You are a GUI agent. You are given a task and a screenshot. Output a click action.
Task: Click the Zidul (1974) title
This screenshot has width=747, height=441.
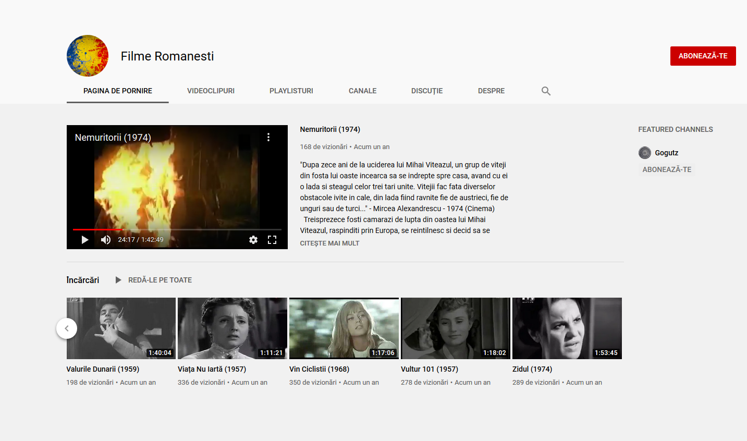pyautogui.click(x=532, y=369)
